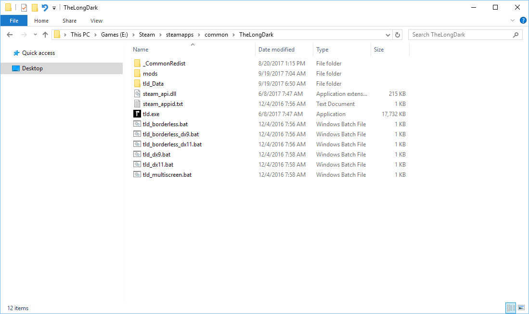Select the steam_appid.txt file icon
The height and width of the screenshot is (314, 529).
click(137, 104)
